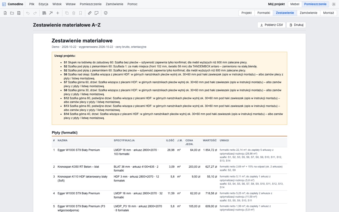Open the Plik menu
Viewport: 339px width, 212px height.
coord(32,4)
